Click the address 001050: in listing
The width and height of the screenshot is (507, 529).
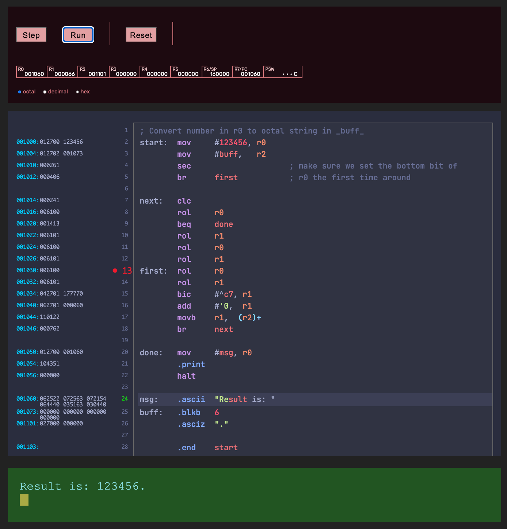click(x=28, y=352)
